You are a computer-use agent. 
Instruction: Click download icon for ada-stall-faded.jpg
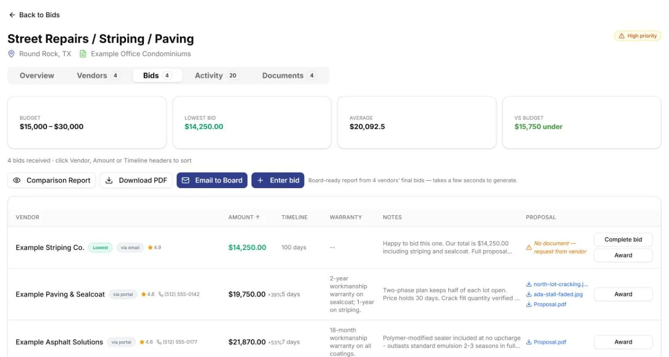click(529, 294)
